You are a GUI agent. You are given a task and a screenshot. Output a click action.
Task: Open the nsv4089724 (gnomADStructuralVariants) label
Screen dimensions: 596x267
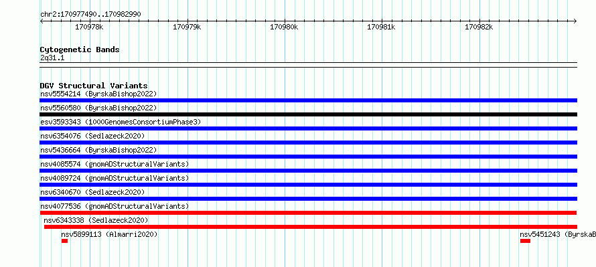[115, 178]
